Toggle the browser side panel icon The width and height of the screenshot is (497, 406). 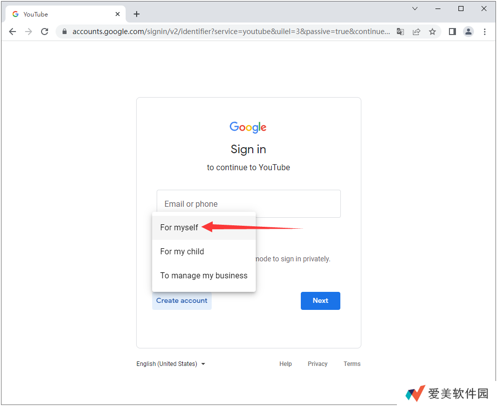coord(452,32)
